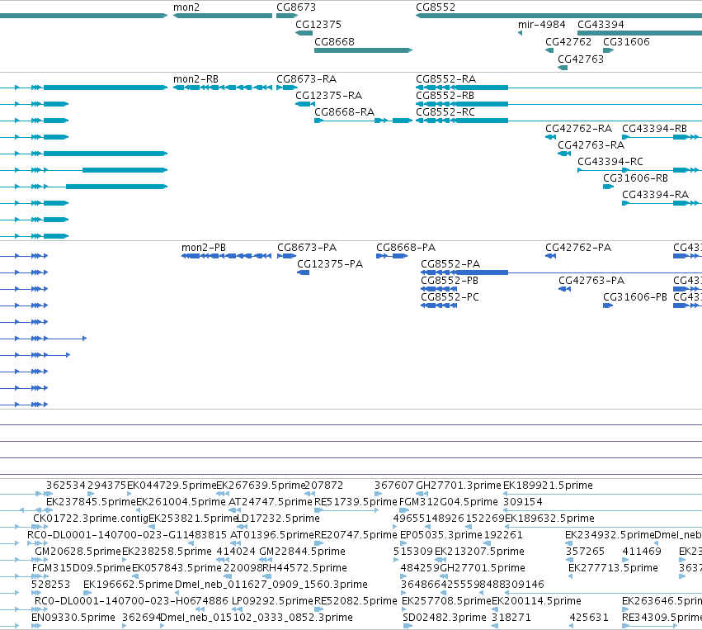702x630 pixels.
Task: Open the CG42762-PA protein label
Action: tap(578, 248)
